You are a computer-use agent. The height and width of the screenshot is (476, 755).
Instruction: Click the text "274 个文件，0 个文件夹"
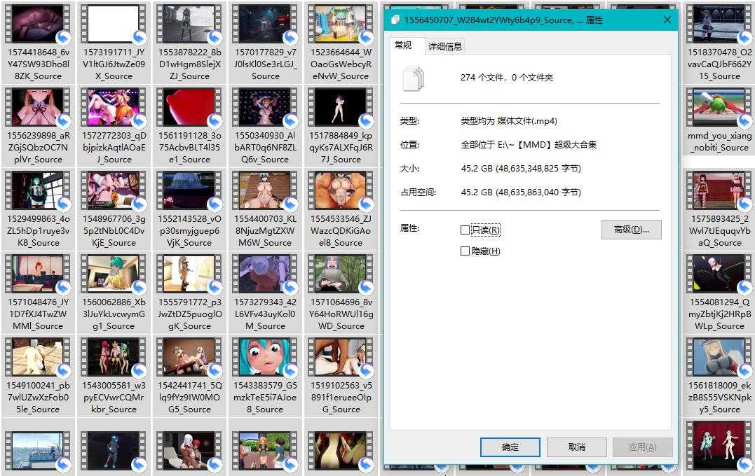tap(507, 78)
